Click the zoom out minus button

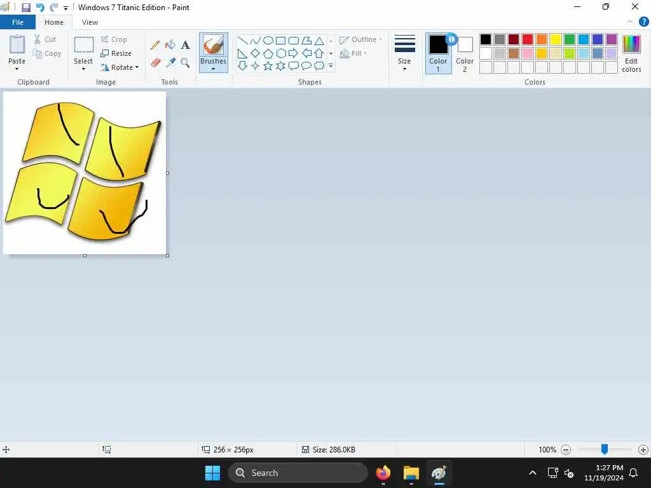click(566, 449)
